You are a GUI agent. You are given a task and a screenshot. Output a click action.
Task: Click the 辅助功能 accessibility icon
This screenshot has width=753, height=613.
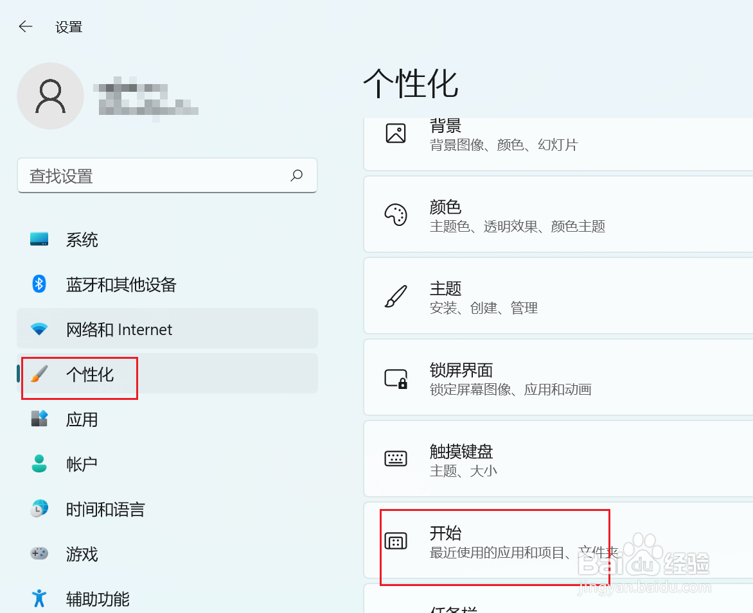39,598
